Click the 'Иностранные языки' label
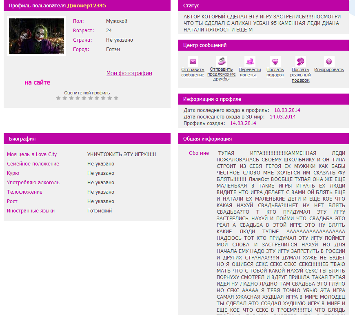This screenshot has width=355, height=315. pyautogui.click(x=31, y=211)
